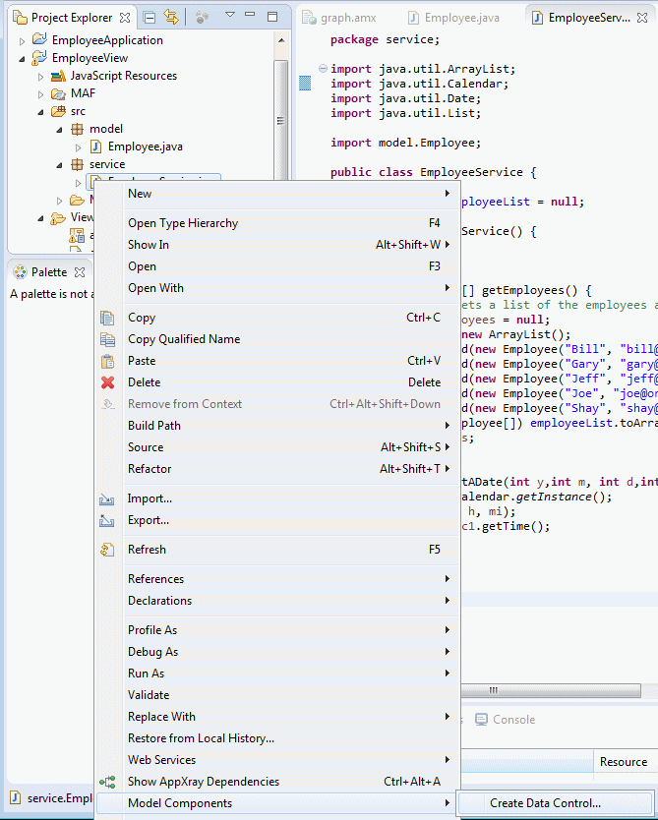Click the Import icon in menu
This screenshot has width=658, height=820.
pyautogui.click(x=106, y=499)
